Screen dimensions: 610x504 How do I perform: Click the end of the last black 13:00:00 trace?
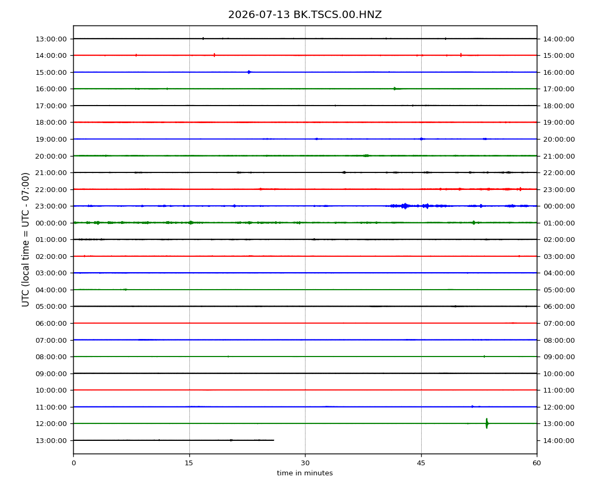[x=274, y=440]
